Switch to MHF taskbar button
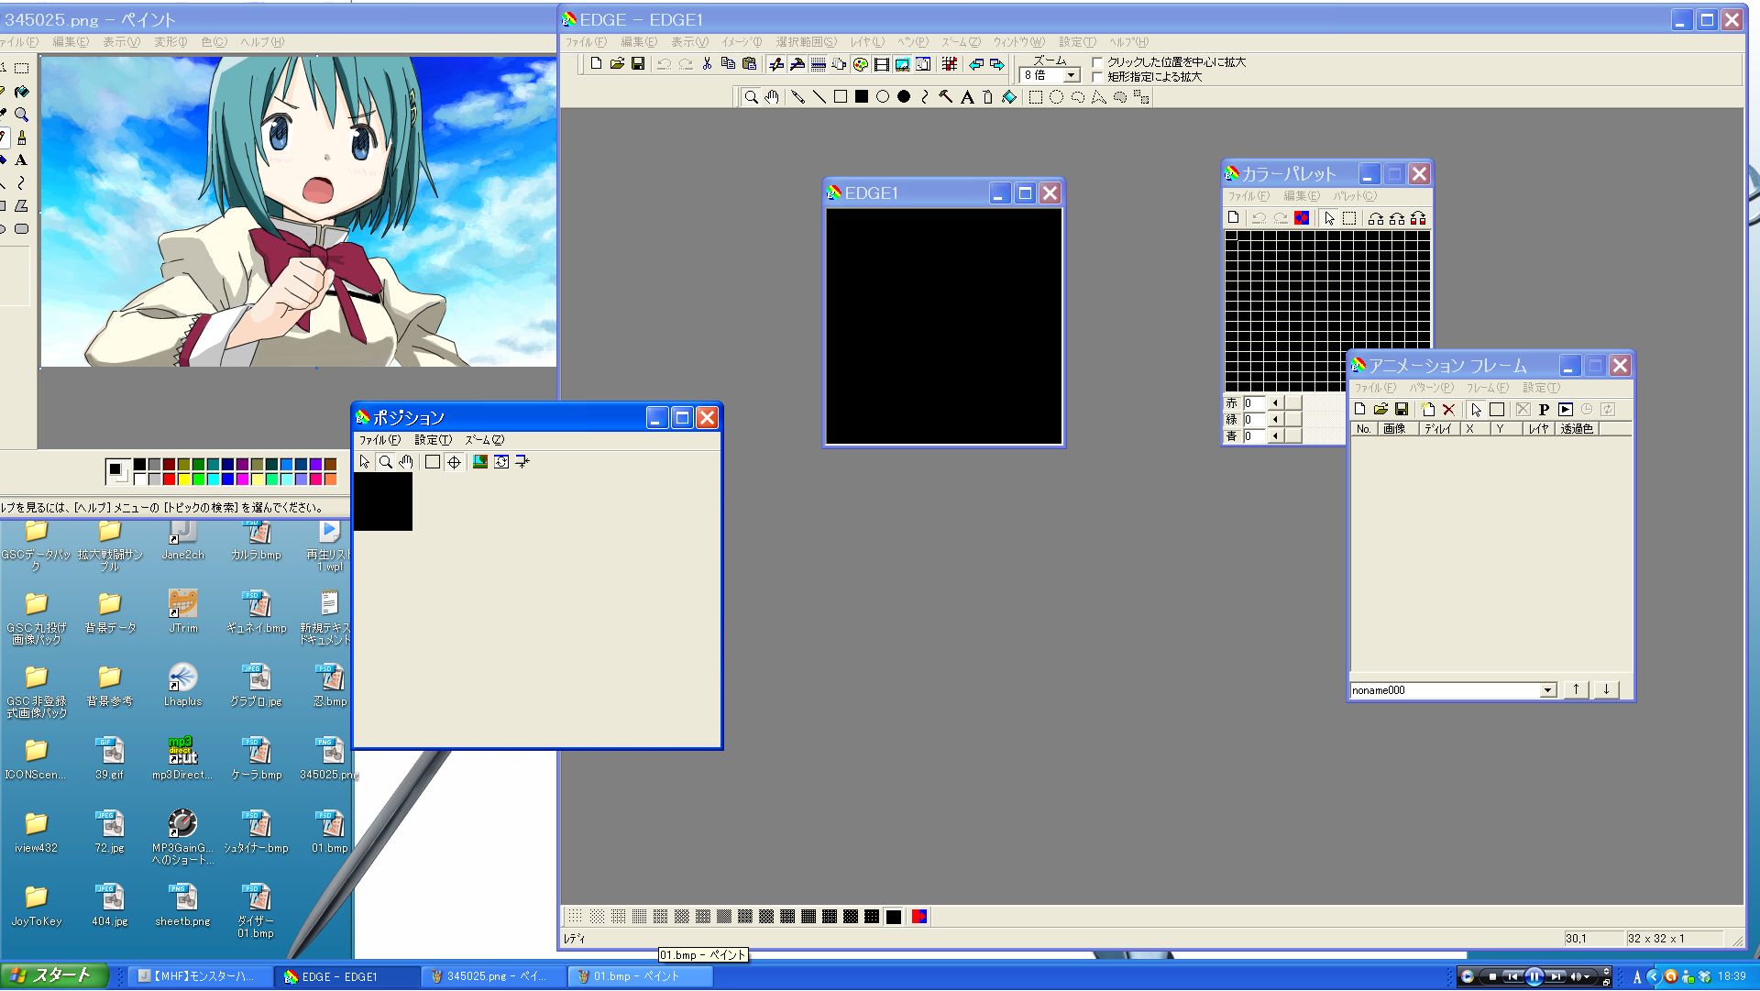Screen dimensions: 1760x991 pyautogui.click(x=200, y=976)
